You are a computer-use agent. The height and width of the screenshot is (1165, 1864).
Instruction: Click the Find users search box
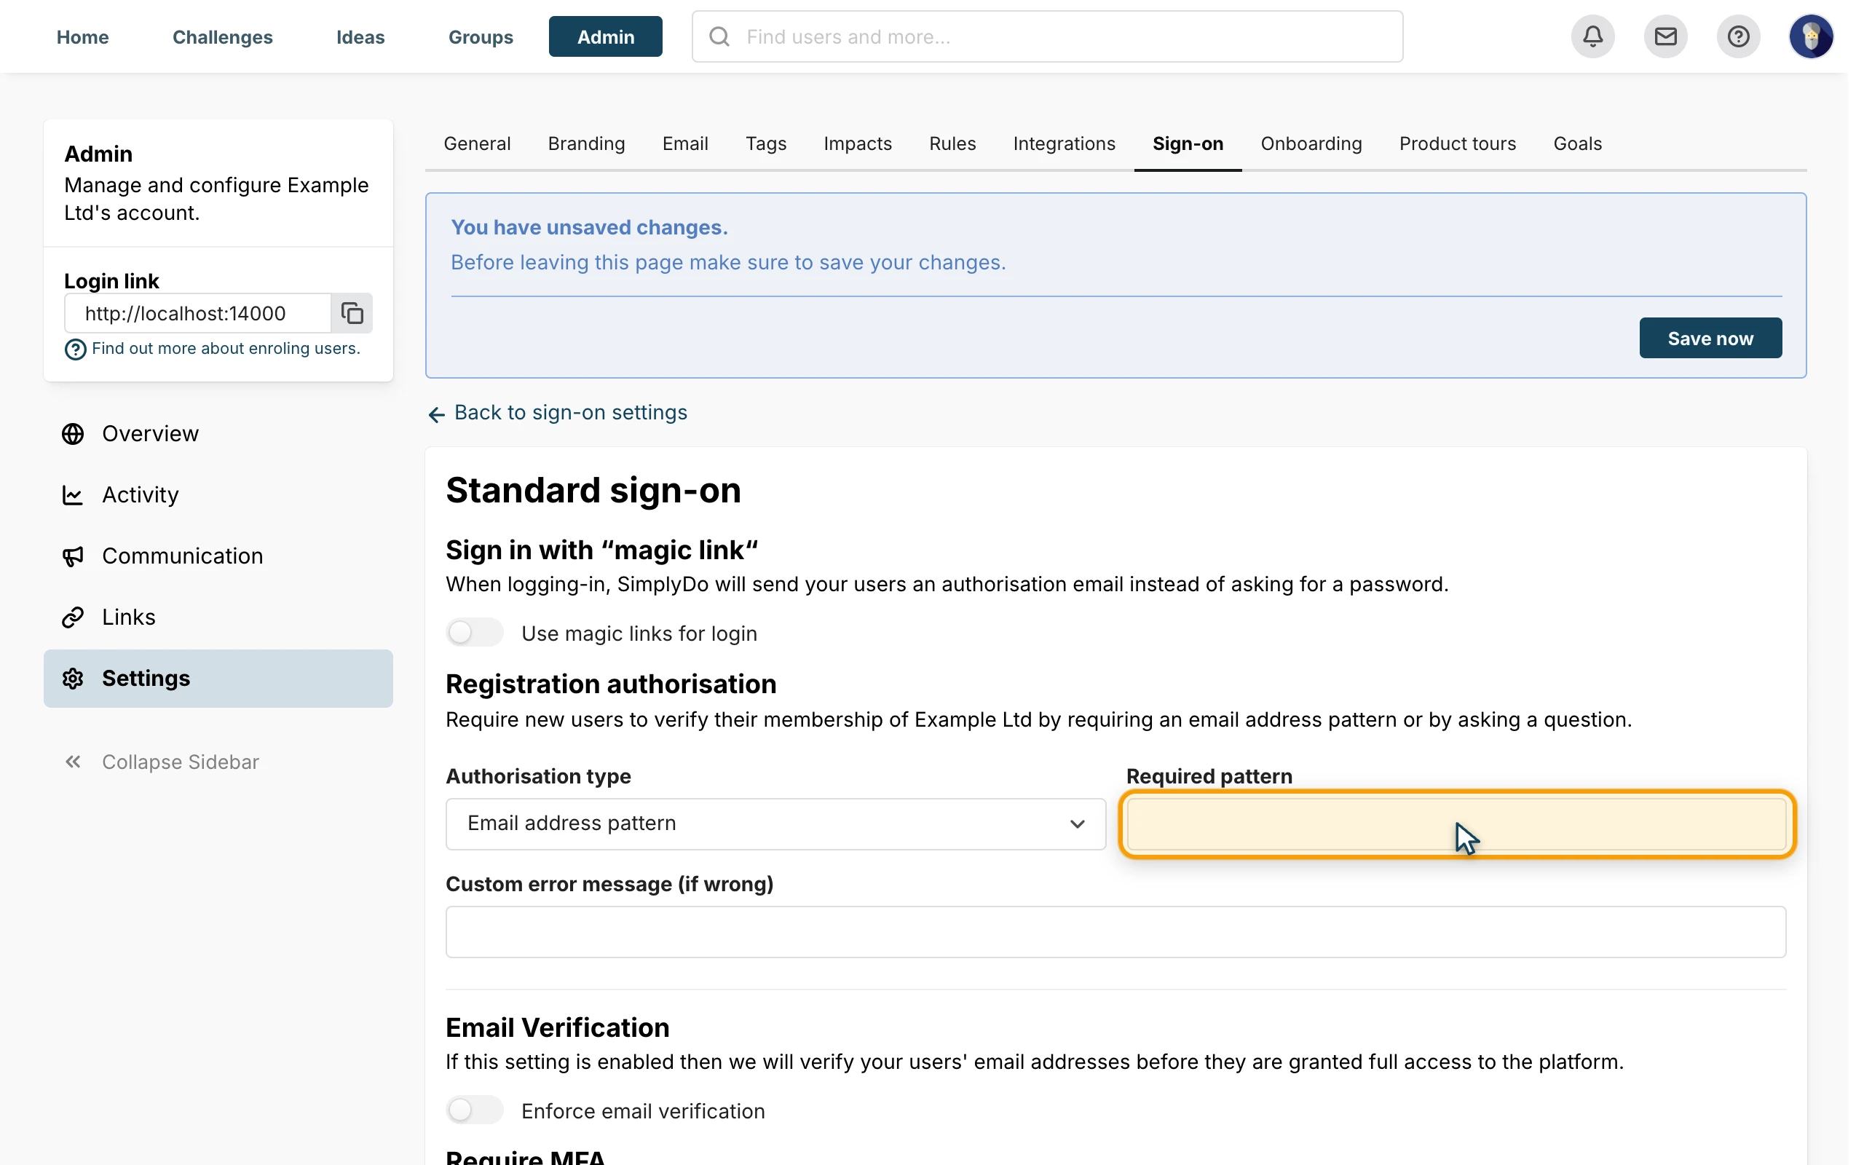[1047, 36]
